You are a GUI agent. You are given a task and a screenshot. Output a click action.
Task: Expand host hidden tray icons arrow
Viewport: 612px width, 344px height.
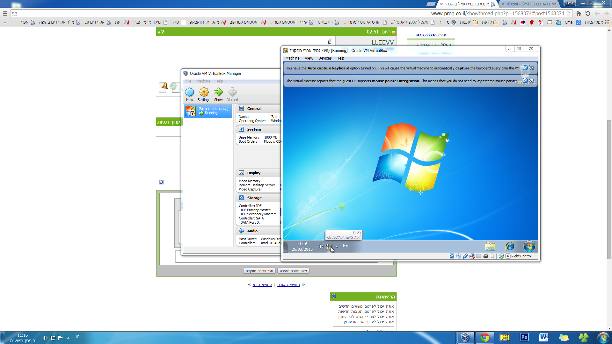tap(68, 338)
